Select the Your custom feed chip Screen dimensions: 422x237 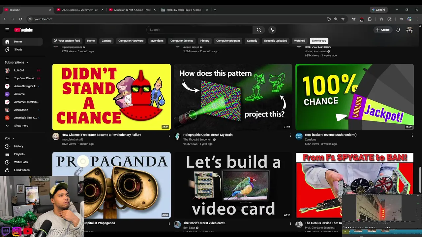[67, 41]
